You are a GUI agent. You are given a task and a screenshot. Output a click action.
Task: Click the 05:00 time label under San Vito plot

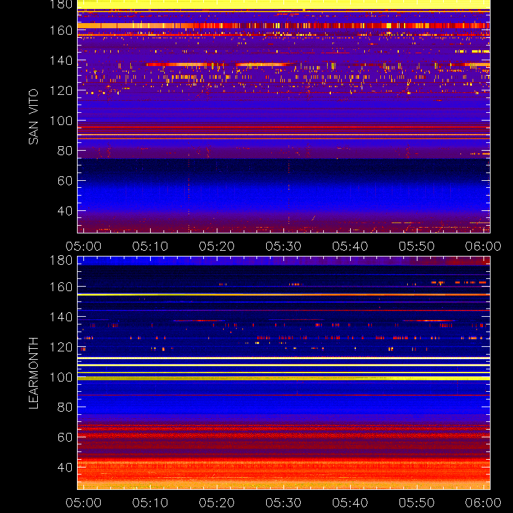[x=83, y=246]
